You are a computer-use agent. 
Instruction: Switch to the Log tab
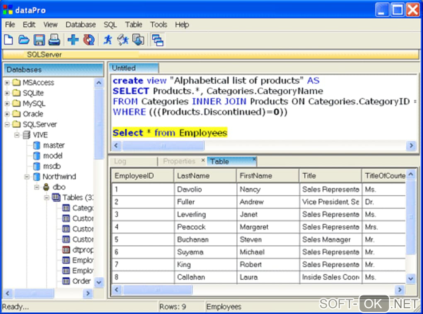(x=120, y=161)
